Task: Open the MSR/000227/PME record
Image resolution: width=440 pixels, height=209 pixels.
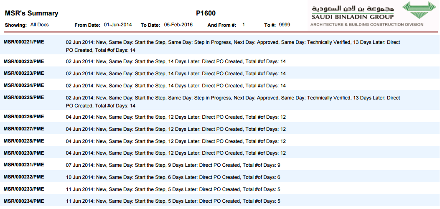Action: [24, 129]
